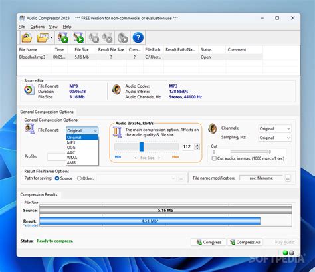
Task: Click the Audio Codec speaker icon
Action: pos(116,90)
